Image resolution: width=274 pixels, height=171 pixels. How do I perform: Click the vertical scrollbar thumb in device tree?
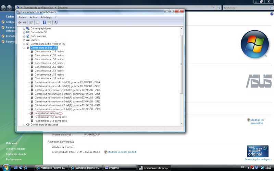182,64
